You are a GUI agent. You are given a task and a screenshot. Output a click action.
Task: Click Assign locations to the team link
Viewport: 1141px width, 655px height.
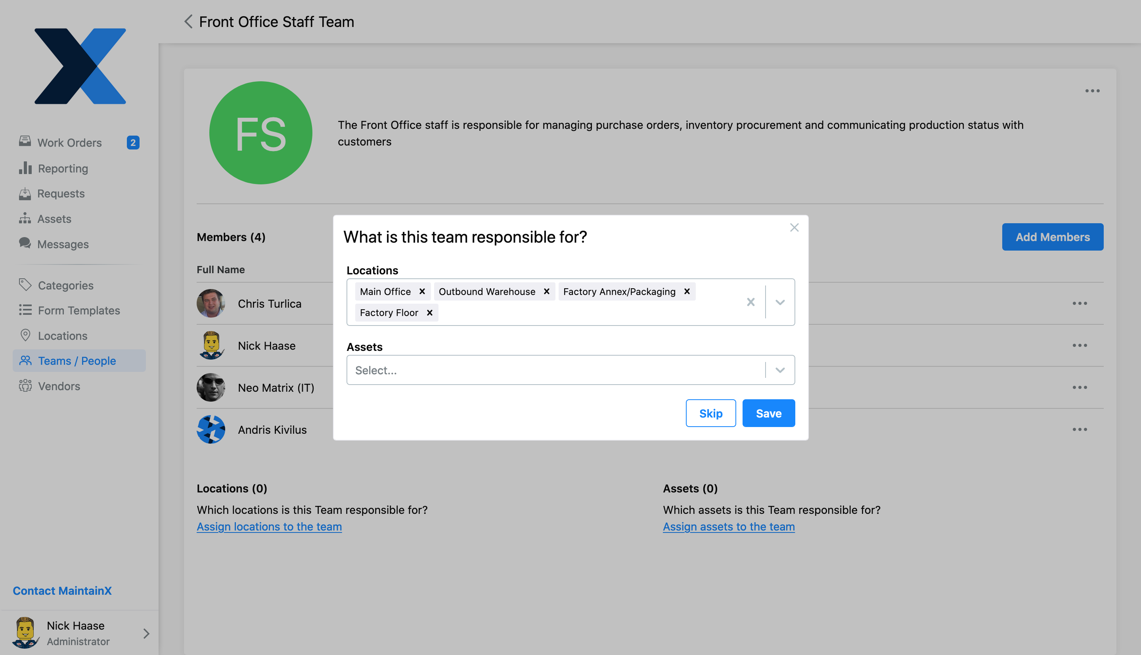pyautogui.click(x=269, y=527)
